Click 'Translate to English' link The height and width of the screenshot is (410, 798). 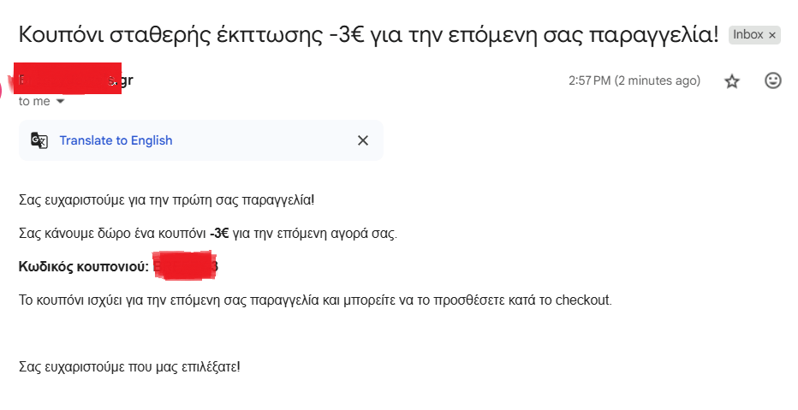(x=116, y=140)
